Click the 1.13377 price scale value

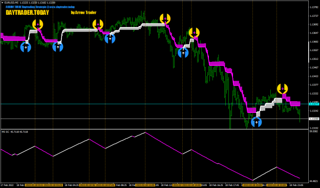pos(314,85)
